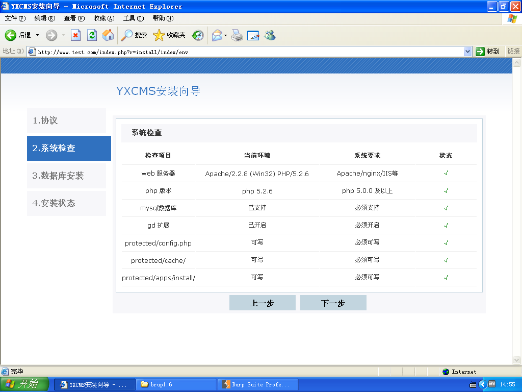Click protected/cache/ row label
Image resolution: width=522 pixels, height=392 pixels.
point(158,260)
